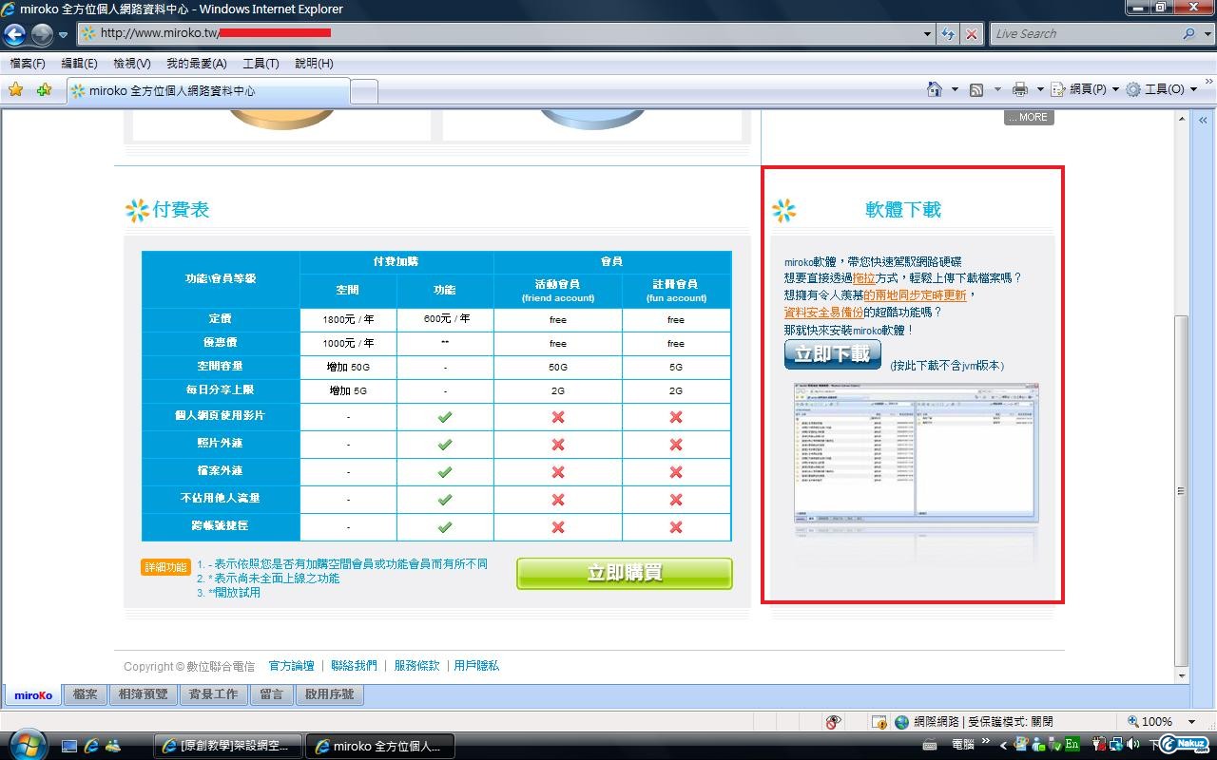Refresh the page using the address bar icon
The height and width of the screenshot is (760, 1217).
948,33
